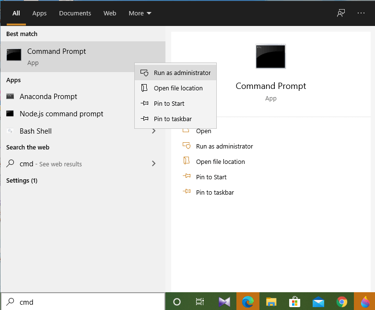Choose Run as administrator in context menu
Image resolution: width=375 pixels, height=310 pixels.
click(x=176, y=73)
